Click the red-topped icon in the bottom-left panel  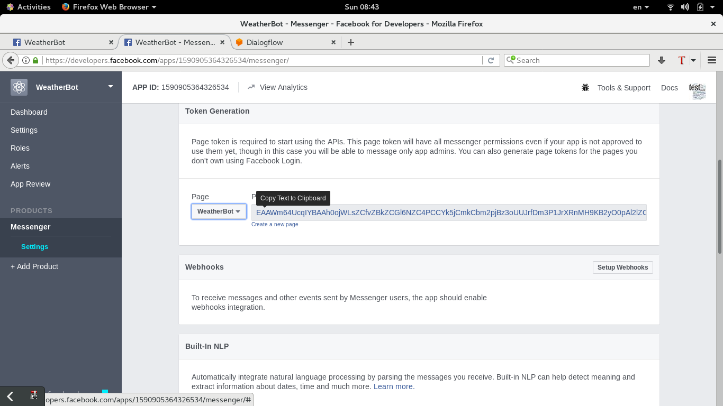[34, 394]
